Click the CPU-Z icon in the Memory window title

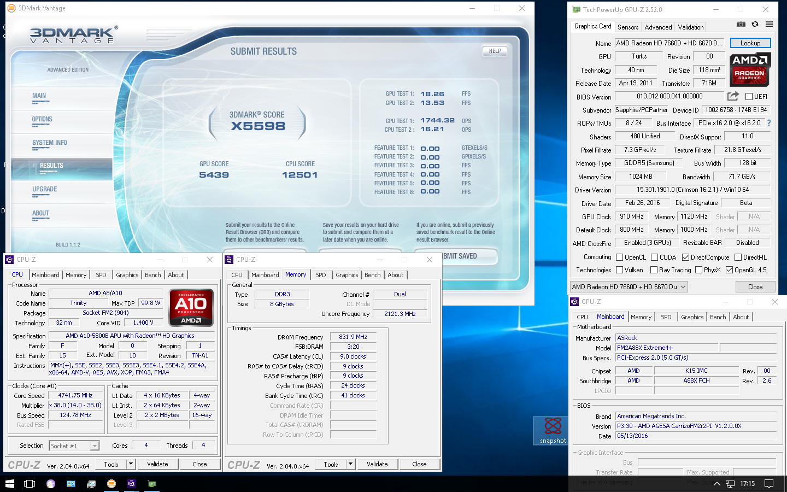[x=230, y=260]
